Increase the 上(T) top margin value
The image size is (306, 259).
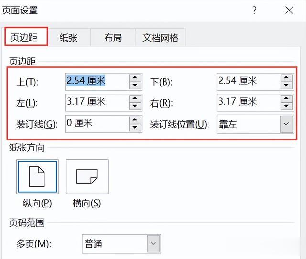click(x=135, y=77)
